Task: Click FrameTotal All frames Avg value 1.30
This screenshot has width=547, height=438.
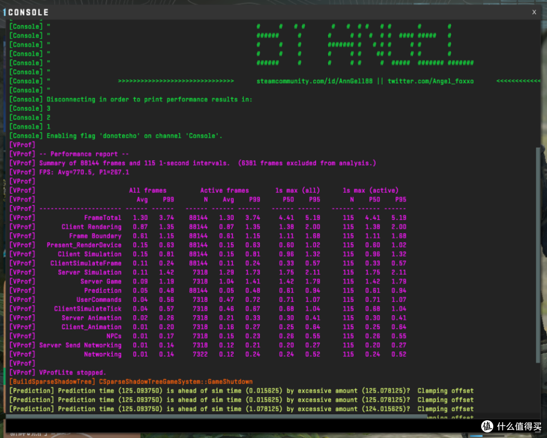Action: (x=140, y=217)
